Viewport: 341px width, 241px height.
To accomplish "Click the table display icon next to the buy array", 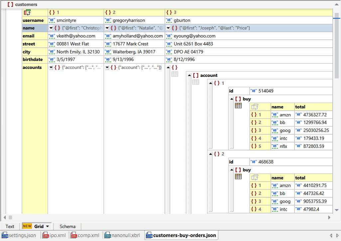I will [x=238, y=106].
